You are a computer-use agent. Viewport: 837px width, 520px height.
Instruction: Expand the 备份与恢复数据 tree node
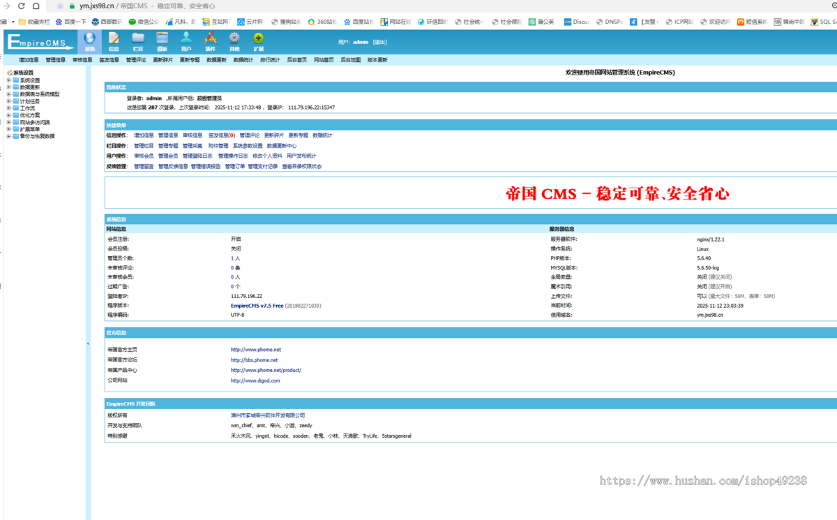pyautogui.click(x=8, y=136)
